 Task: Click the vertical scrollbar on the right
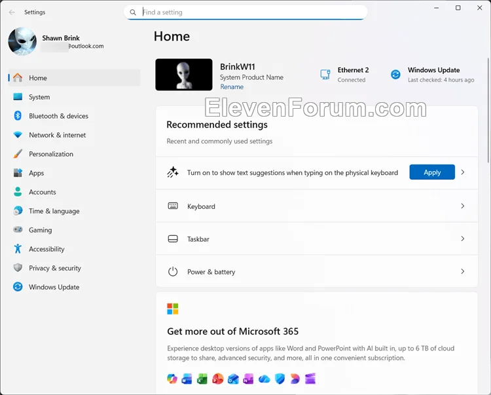488,110
